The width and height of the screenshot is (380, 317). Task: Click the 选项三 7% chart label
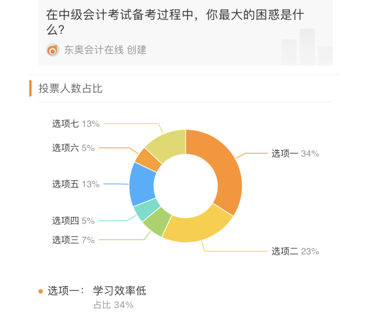[x=73, y=239]
